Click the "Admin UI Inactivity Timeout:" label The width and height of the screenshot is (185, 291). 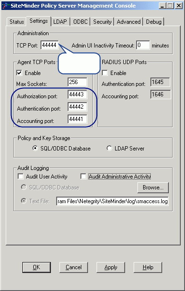tap(103, 46)
